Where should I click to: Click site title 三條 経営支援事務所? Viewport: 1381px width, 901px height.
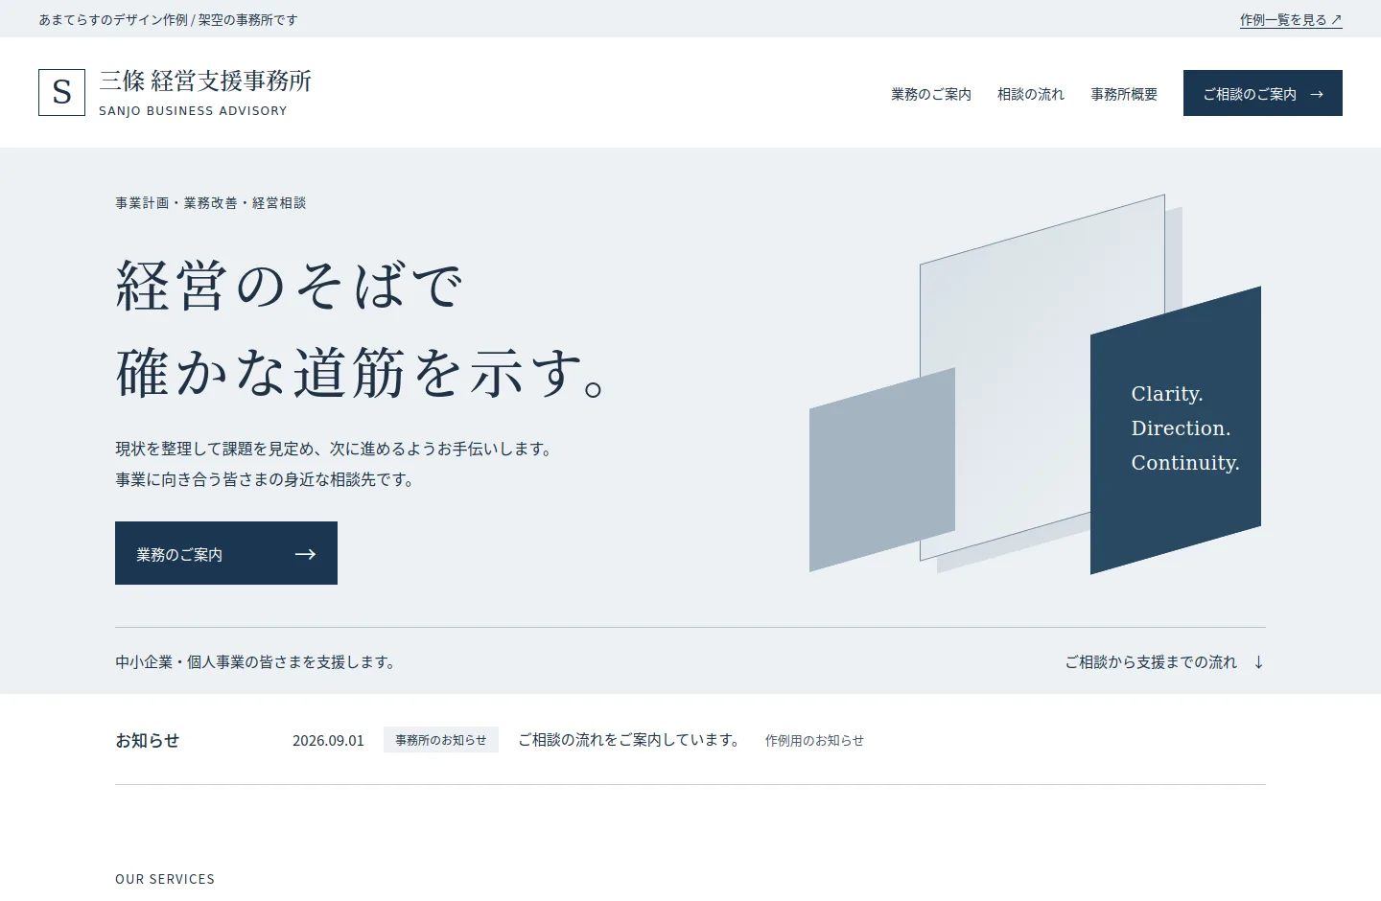205,81
